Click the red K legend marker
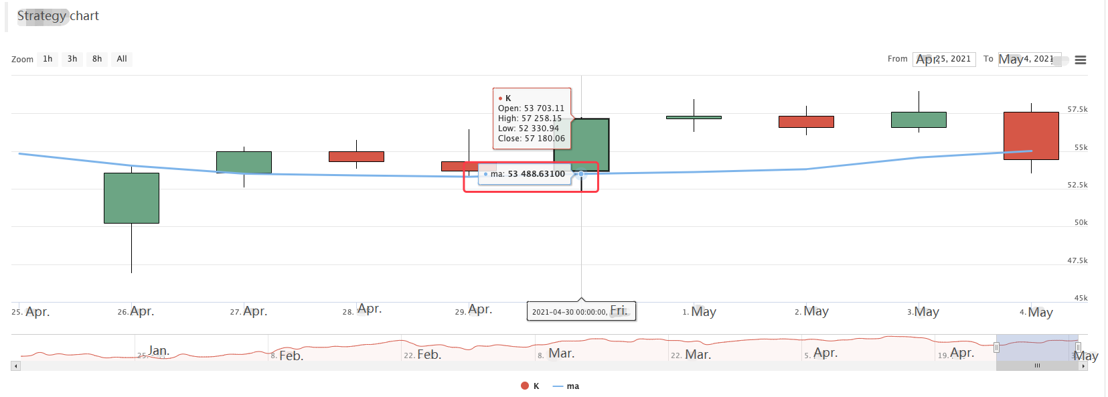The width and height of the screenshot is (1108, 397). click(525, 386)
